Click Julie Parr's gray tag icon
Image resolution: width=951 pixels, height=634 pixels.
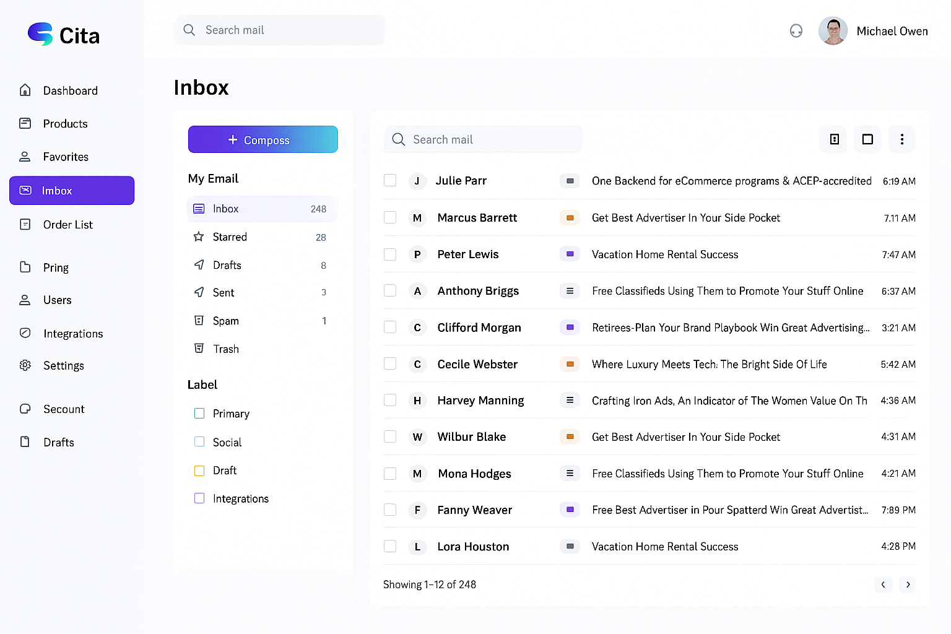point(570,181)
